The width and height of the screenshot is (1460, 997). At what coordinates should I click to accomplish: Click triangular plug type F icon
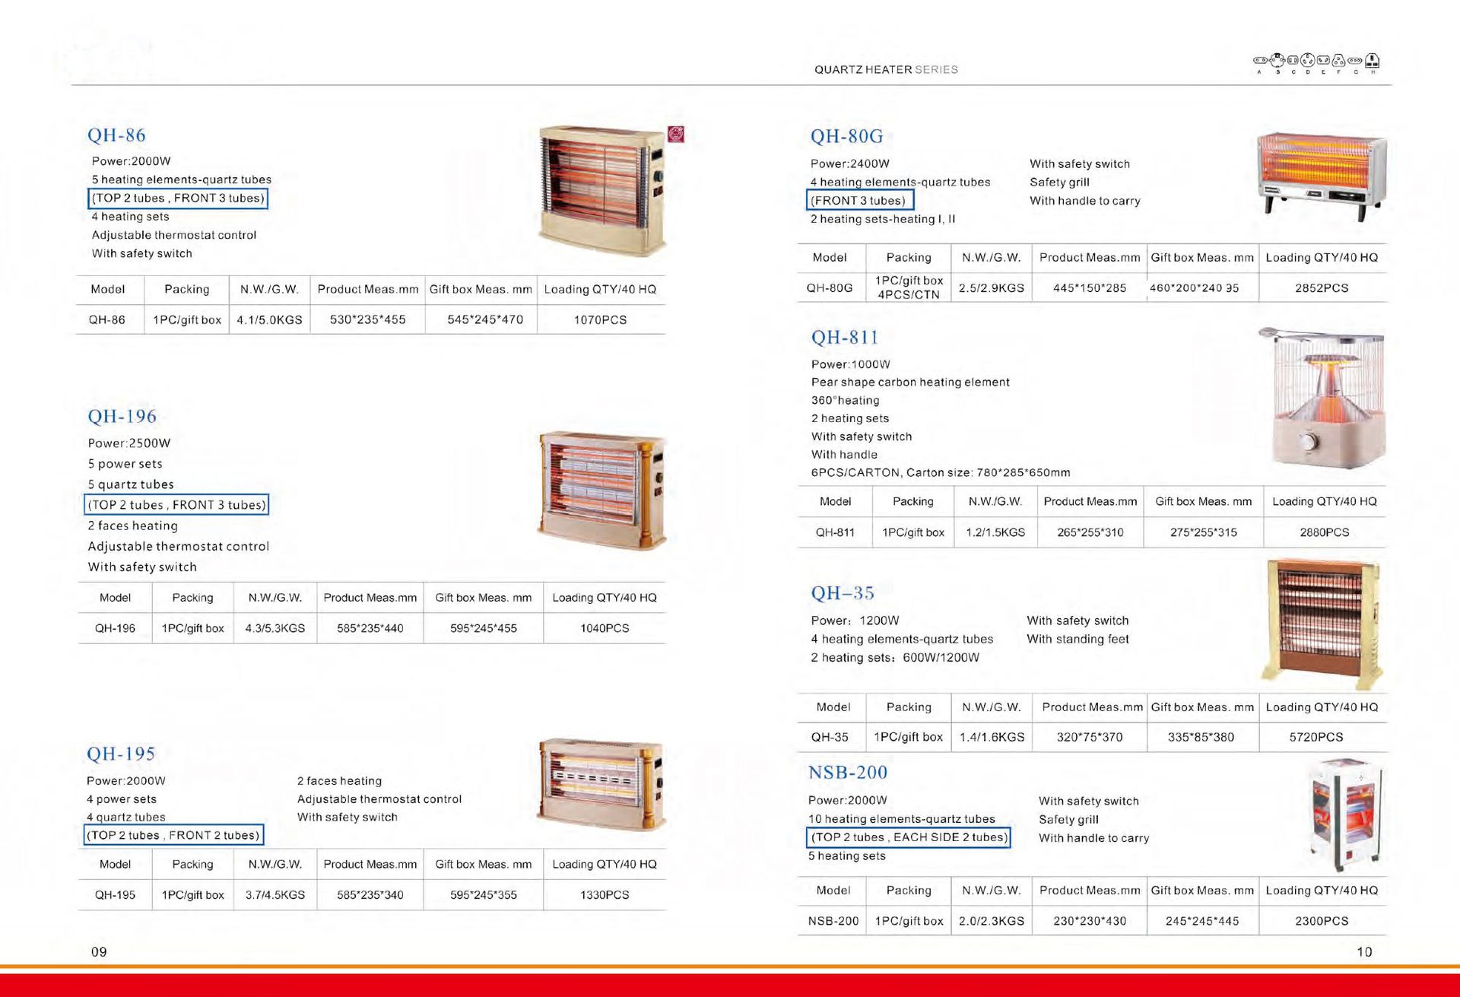(x=1338, y=60)
